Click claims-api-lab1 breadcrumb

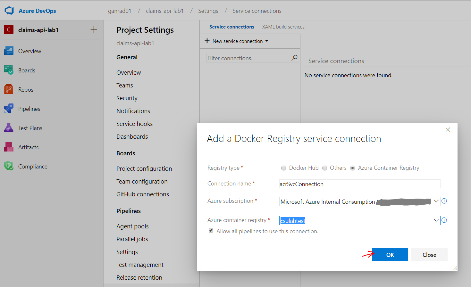click(x=165, y=11)
